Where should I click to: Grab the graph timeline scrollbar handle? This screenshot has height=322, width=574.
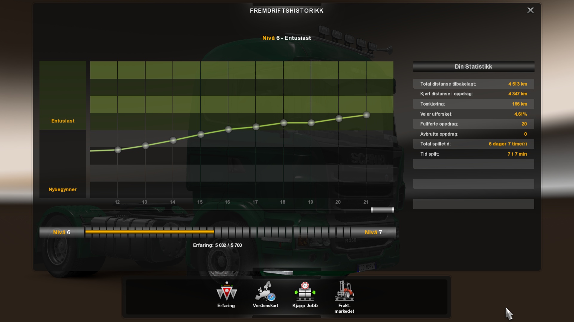382,210
